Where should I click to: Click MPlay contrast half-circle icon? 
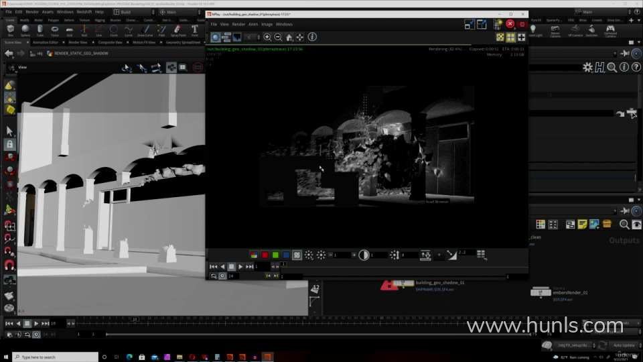click(363, 255)
